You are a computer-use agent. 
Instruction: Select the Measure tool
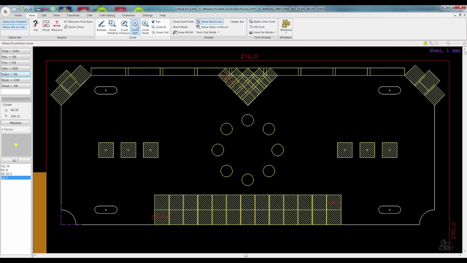point(57,26)
